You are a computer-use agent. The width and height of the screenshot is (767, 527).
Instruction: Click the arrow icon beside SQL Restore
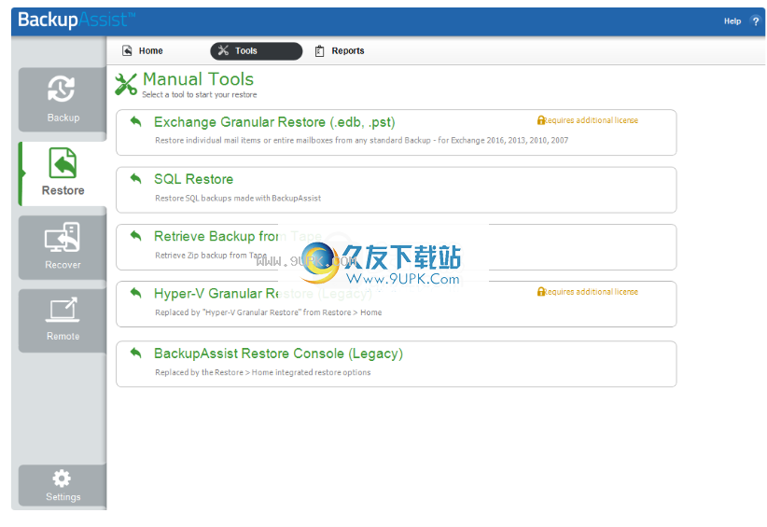point(135,178)
